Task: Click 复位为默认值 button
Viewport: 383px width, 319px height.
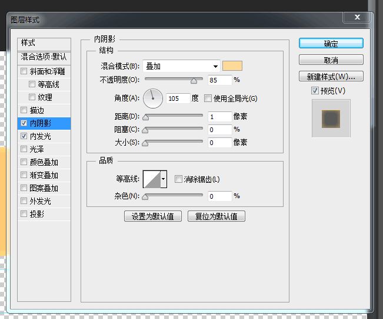Action: pyautogui.click(x=216, y=216)
